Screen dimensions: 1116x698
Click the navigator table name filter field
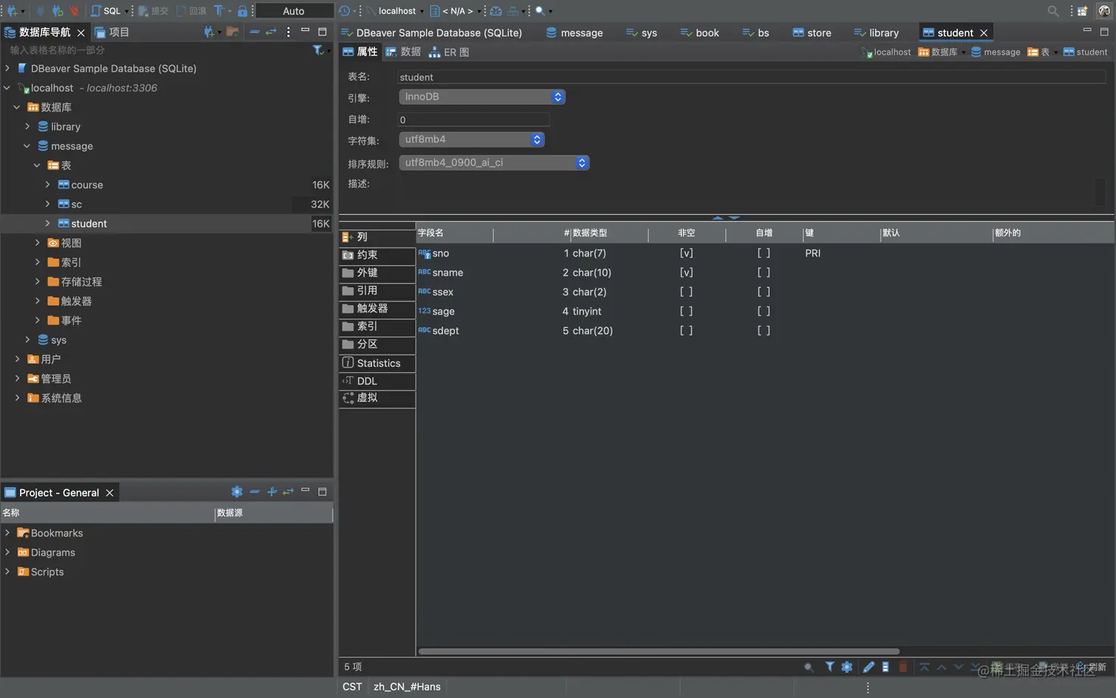[x=159, y=50]
